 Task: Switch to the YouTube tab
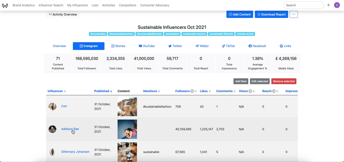click(x=147, y=46)
